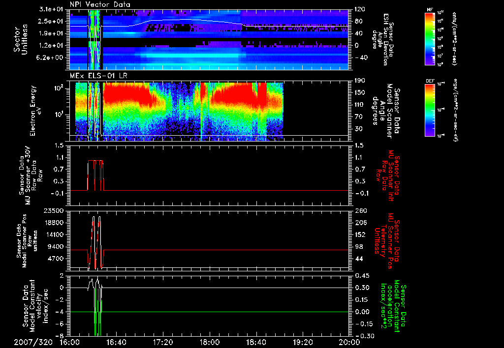Screen dimensions: 504x348
Task: Click the 'Model Scanner Angle degrees' label
Action: (x=386, y=111)
